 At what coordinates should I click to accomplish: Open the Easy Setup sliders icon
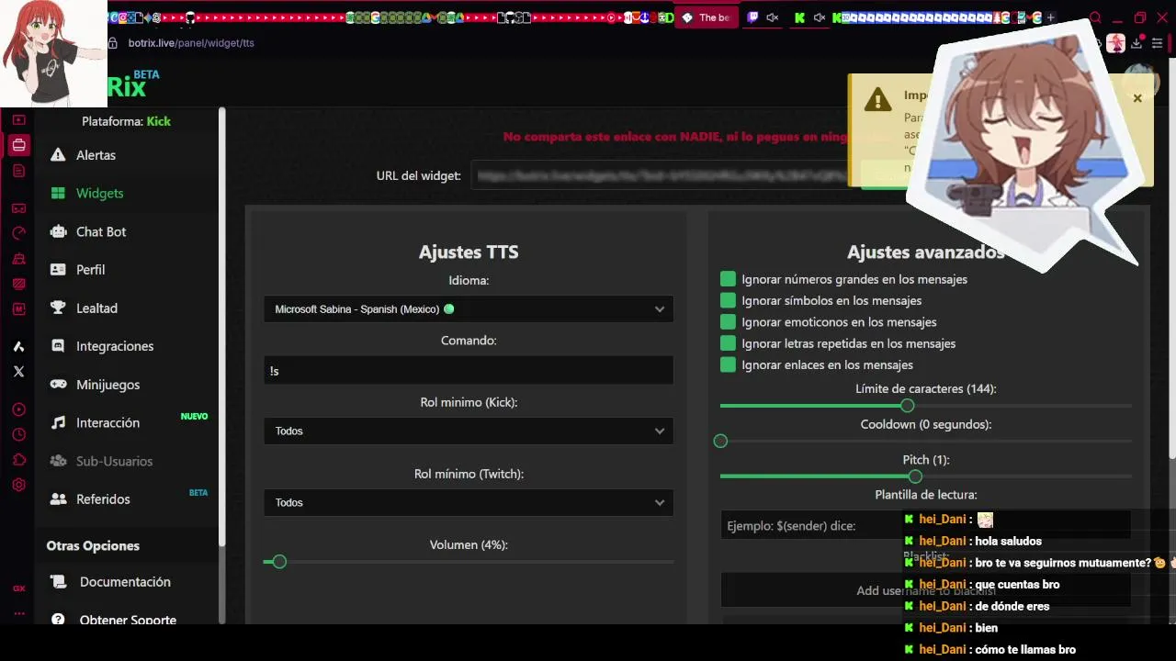(1157, 43)
